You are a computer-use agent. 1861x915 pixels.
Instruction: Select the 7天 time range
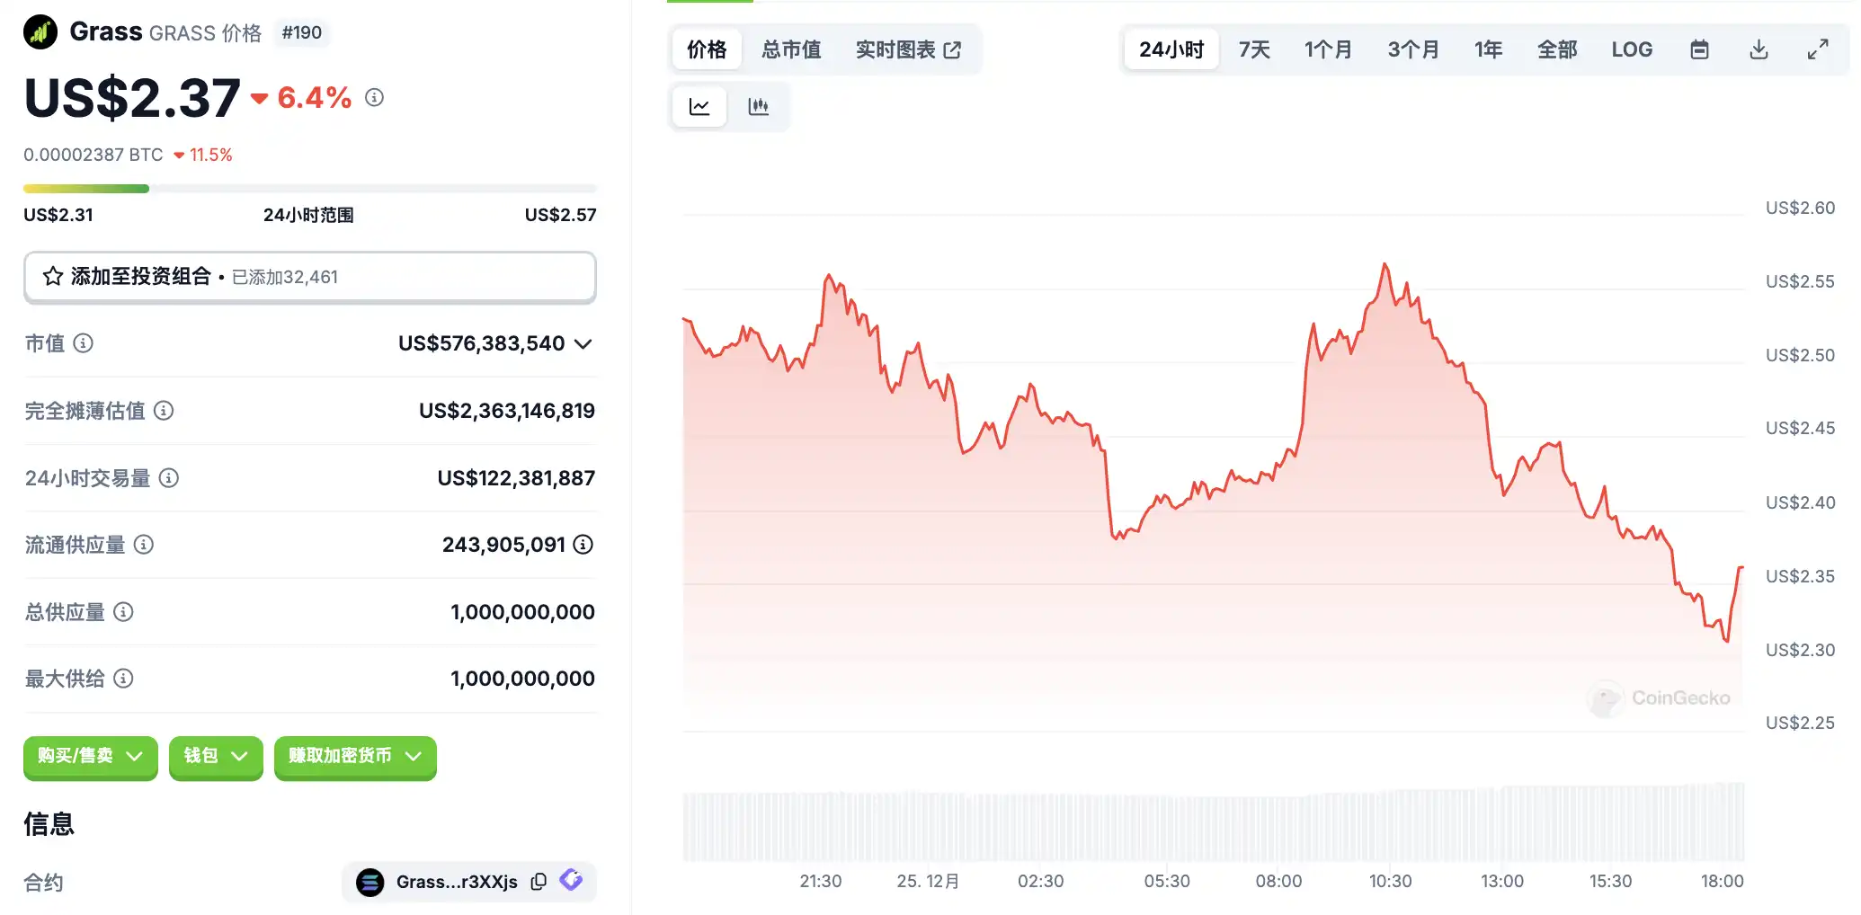(x=1254, y=49)
